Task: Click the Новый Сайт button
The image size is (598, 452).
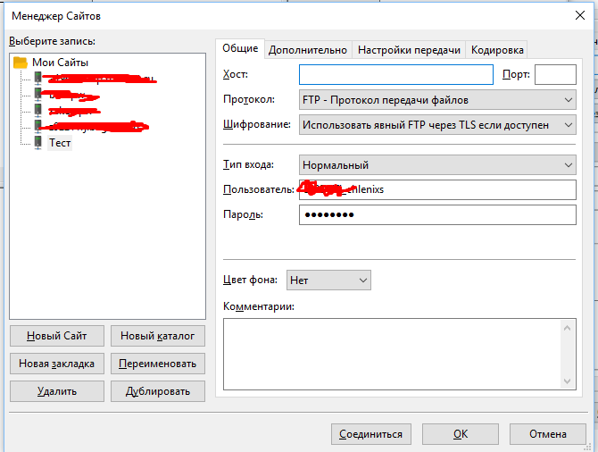Action: point(57,336)
